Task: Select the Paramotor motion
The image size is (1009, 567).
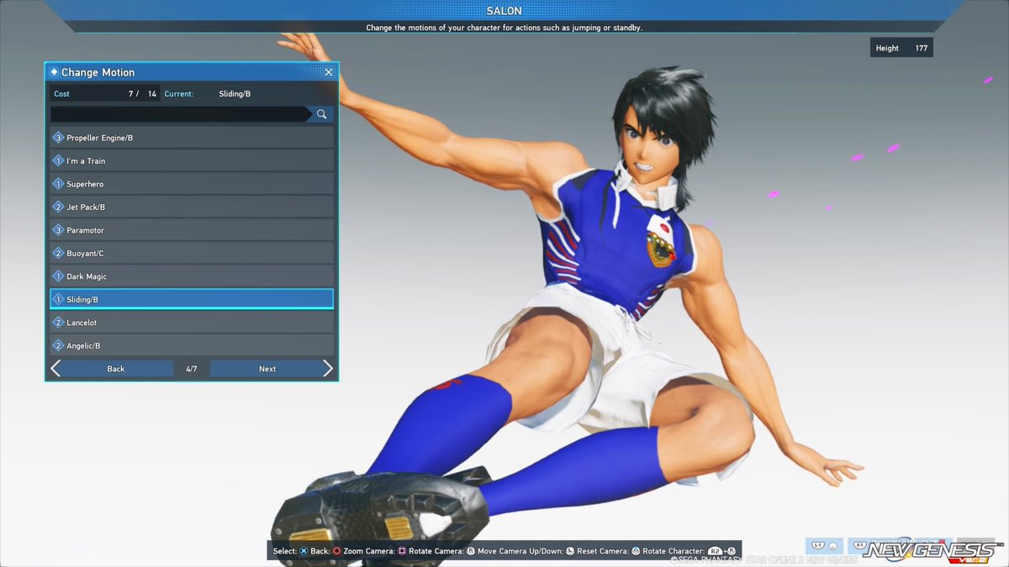Action: (192, 230)
